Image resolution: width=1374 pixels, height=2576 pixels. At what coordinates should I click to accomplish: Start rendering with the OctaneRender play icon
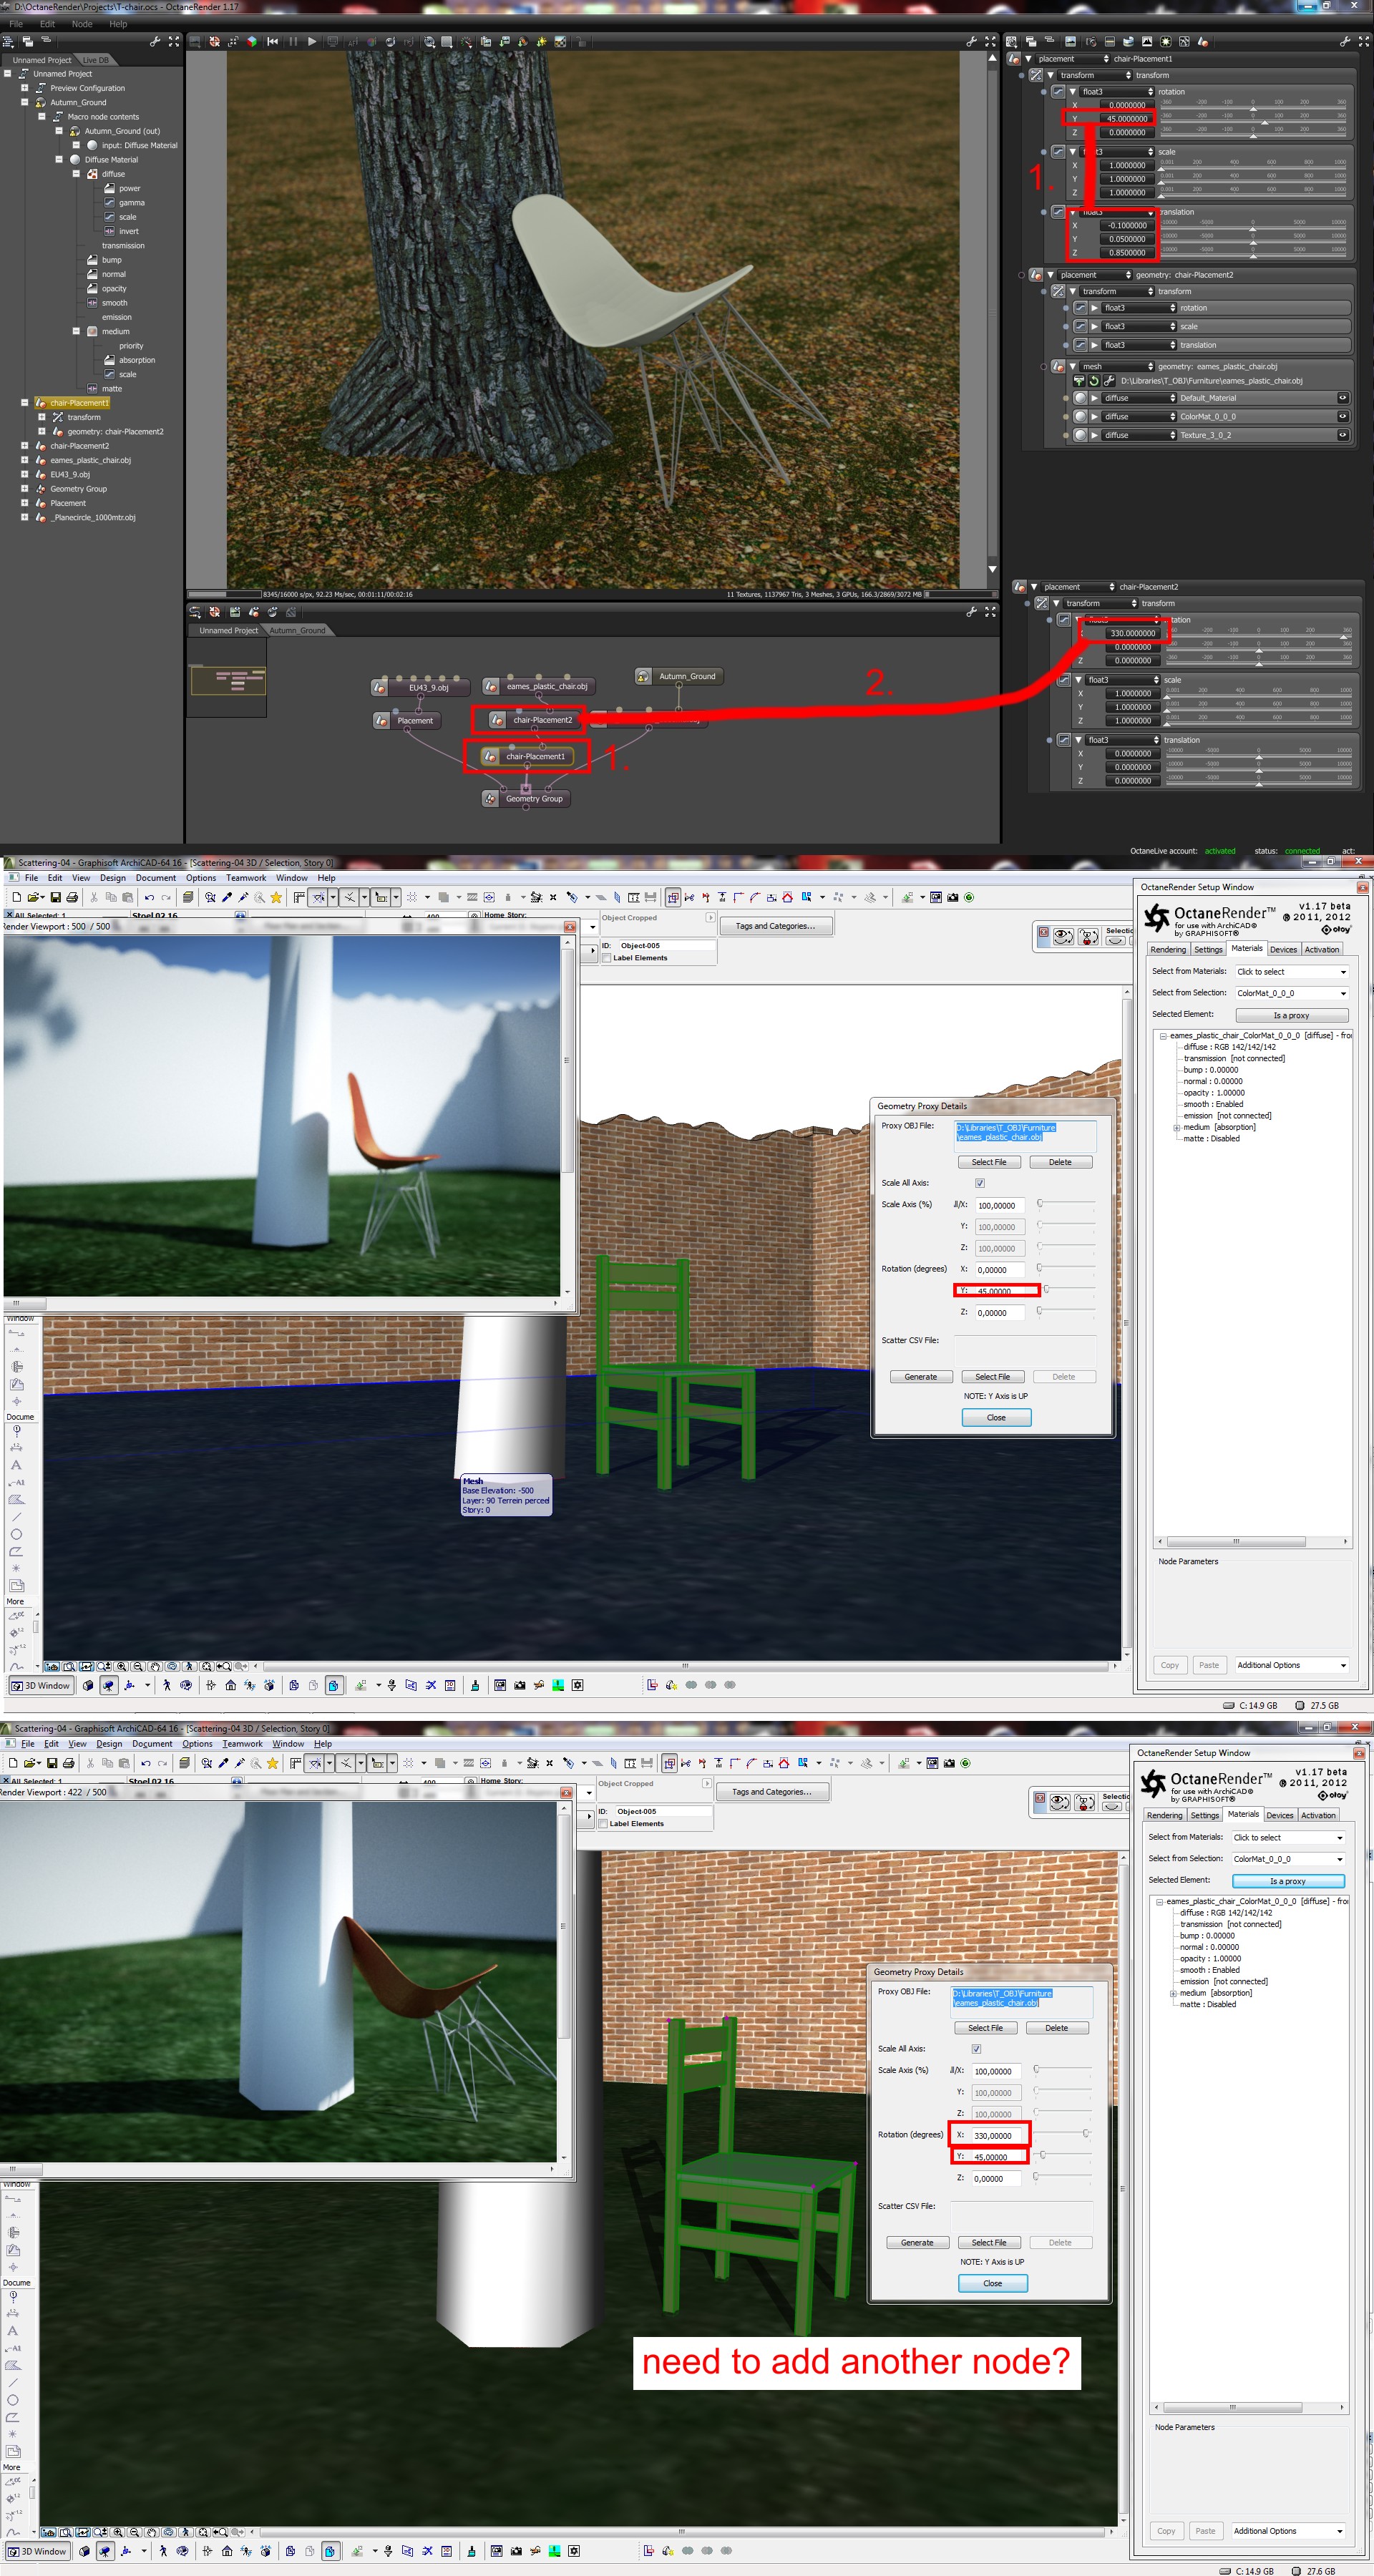click(x=312, y=42)
